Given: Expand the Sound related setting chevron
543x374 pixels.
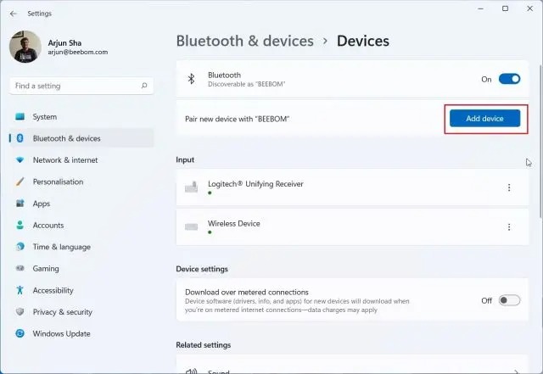Looking at the screenshot, I should pyautogui.click(x=516, y=371).
